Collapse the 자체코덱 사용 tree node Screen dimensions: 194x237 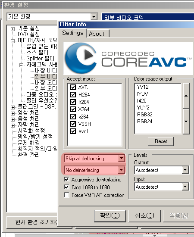(x=21, y=65)
